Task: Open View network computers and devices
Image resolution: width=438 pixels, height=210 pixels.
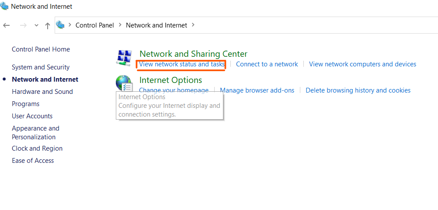Action: point(362,64)
